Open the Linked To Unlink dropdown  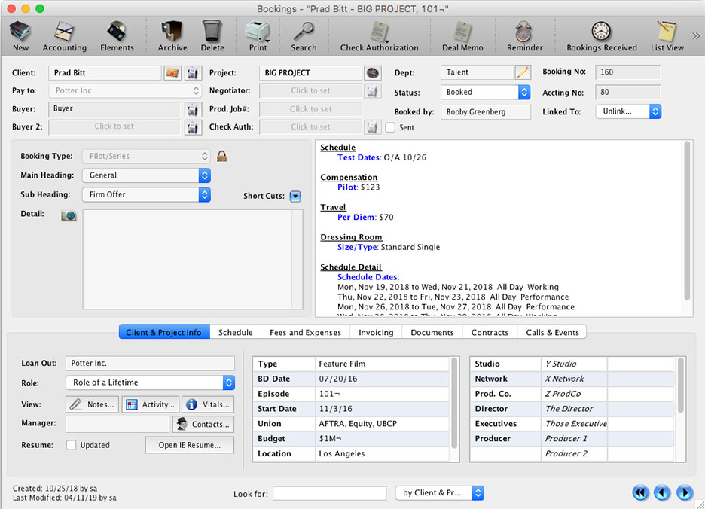point(629,111)
